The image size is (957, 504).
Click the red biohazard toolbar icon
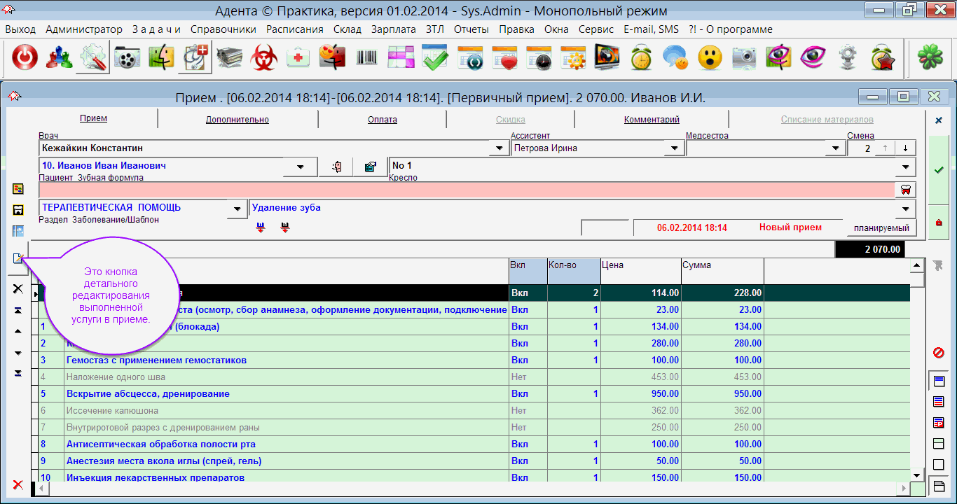pyautogui.click(x=265, y=58)
